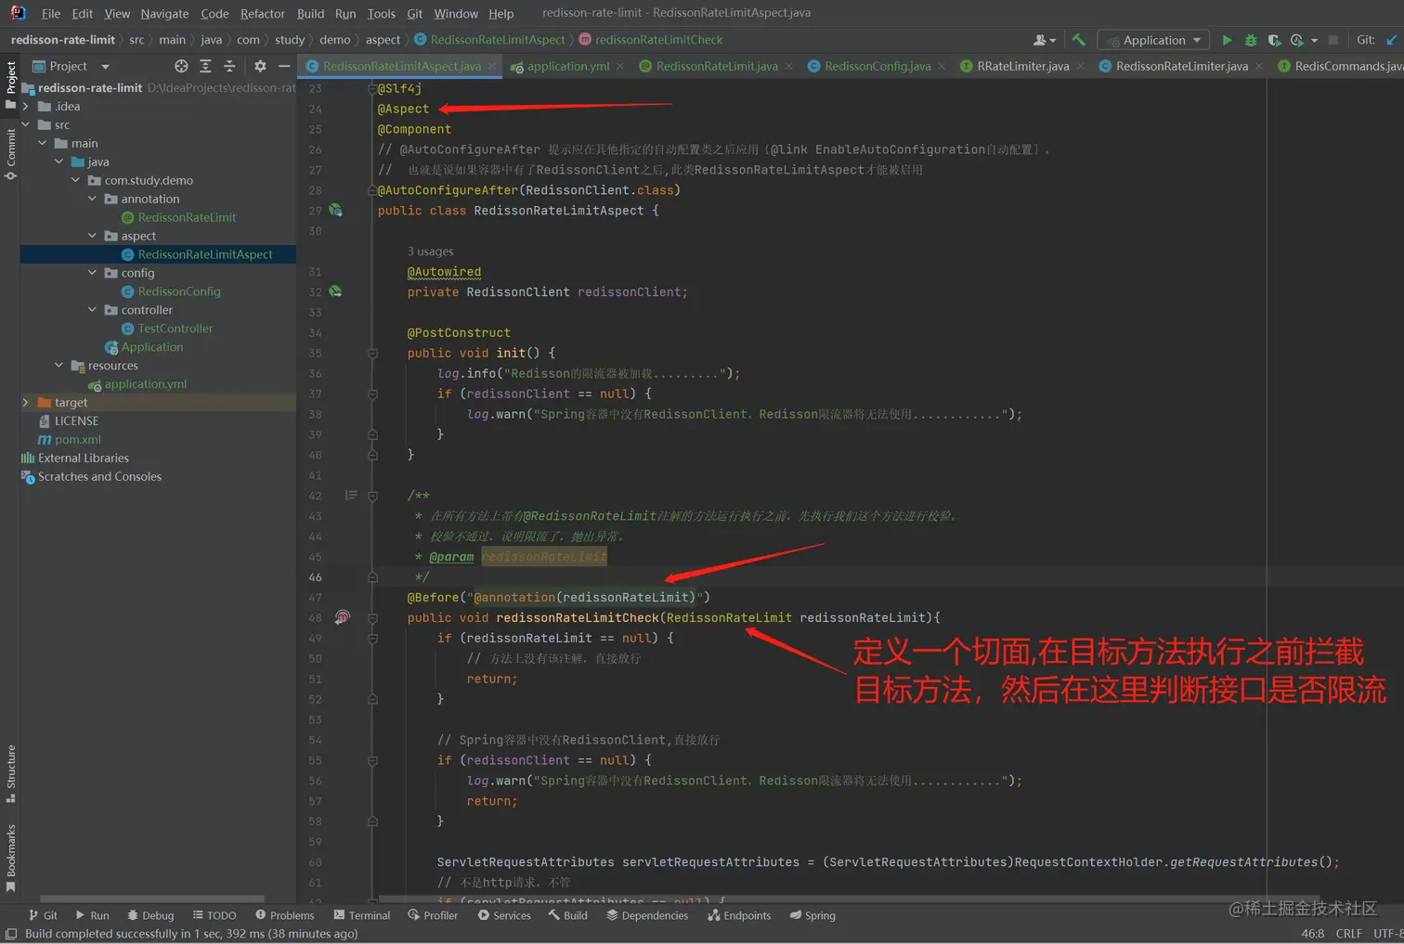Toggle the Commit tool window side tab
Viewport: 1404px width, 944px height.
point(11,153)
